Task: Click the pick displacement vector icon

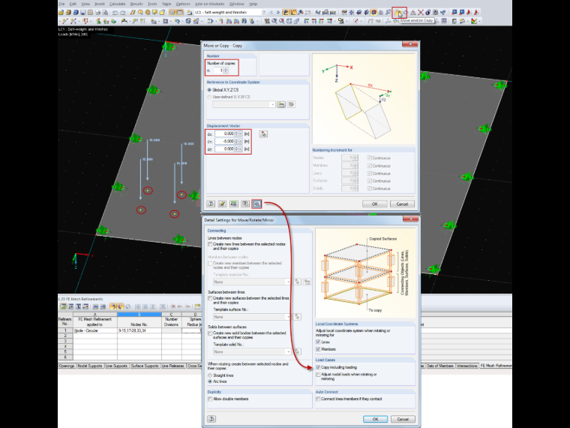Action: pyautogui.click(x=263, y=134)
